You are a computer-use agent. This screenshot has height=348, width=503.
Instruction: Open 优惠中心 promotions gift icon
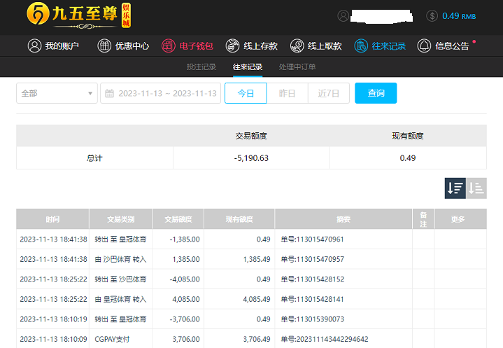click(123, 46)
